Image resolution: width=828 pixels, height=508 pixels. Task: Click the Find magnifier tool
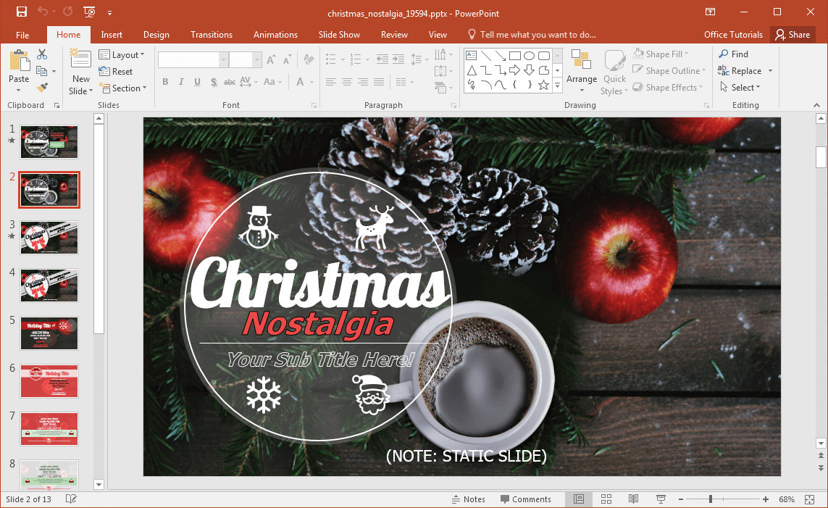[733, 54]
